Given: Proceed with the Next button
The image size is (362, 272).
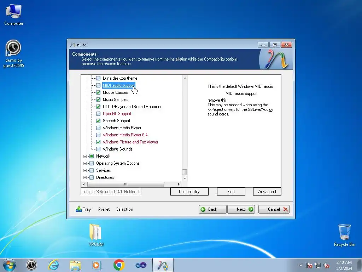Looking at the screenshot, I should [241, 209].
